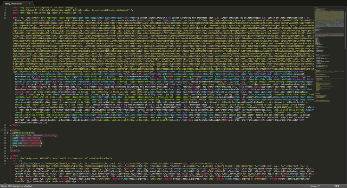
Task: Click line number 15 in the gutter
Action: pos(5,130)
